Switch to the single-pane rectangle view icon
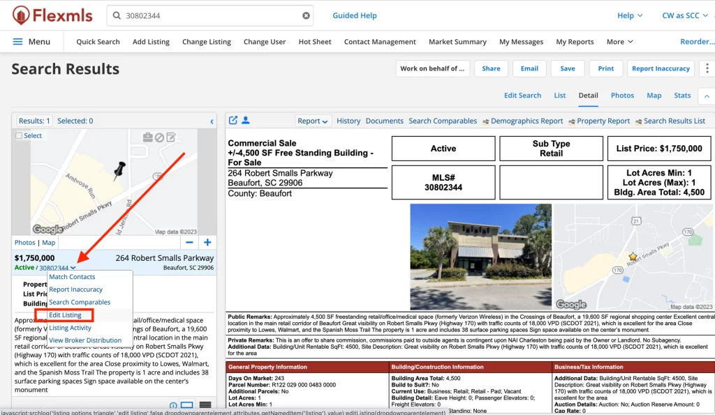715x415 pixels. (x=187, y=405)
